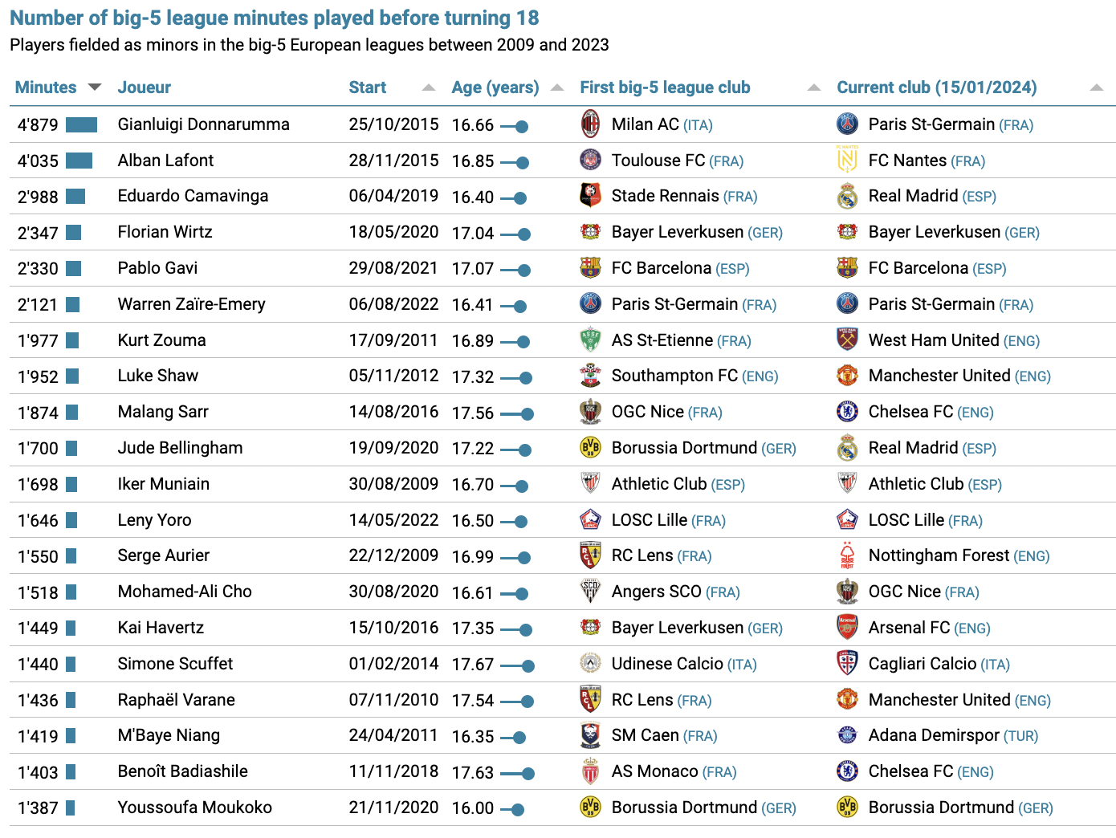Click the Arsenal FC crest icon
The height and width of the screenshot is (838, 1116).
pyautogui.click(x=847, y=627)
